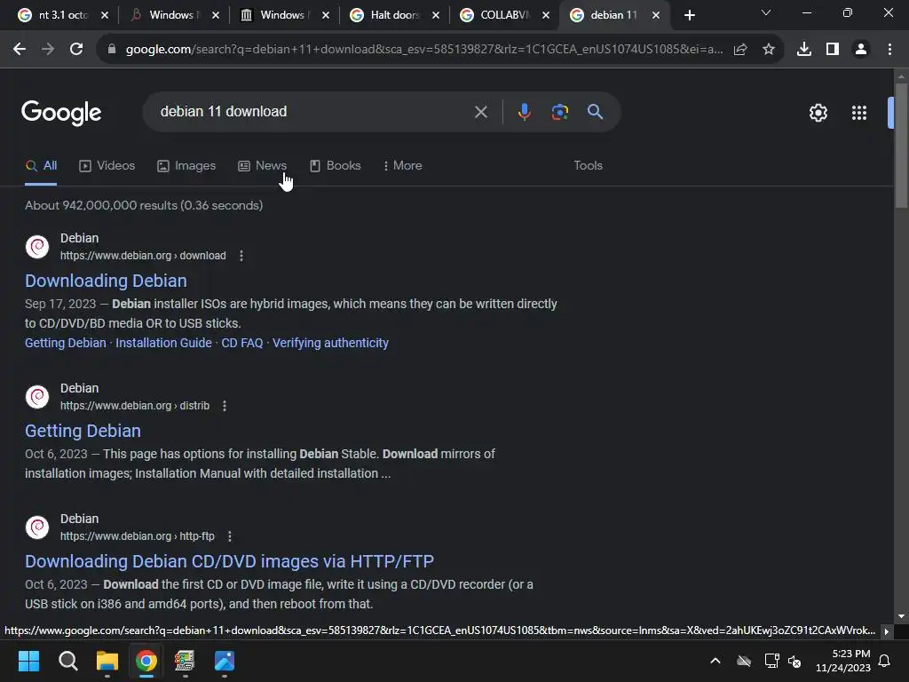909x682 pixels.
Task: Click the address bar URL
Action: point(424,50)
